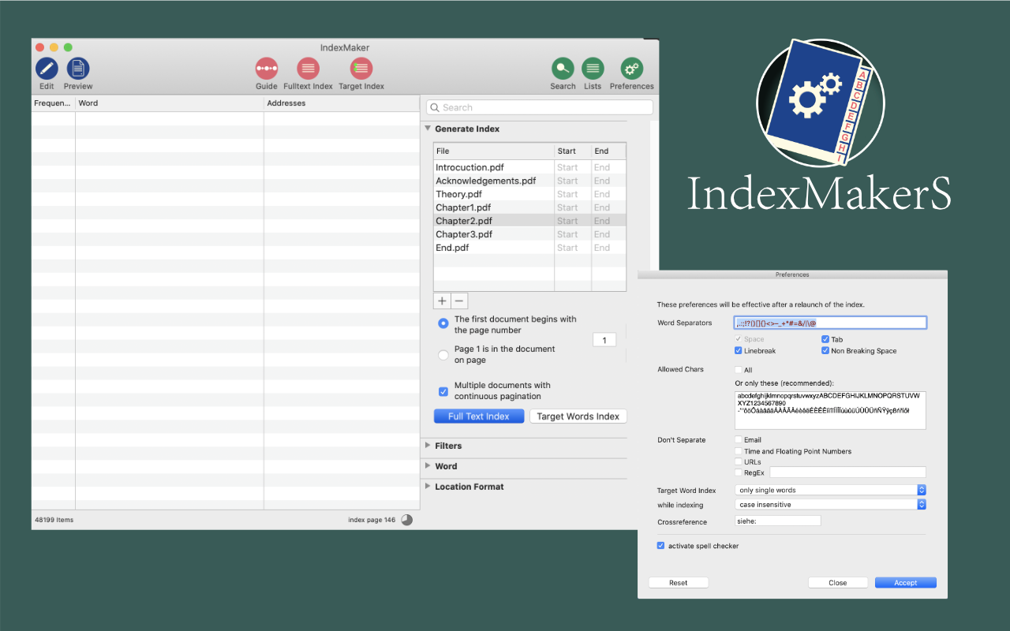
Task: Select Chapter2.pdf in the file list
Action: (x=464, y=221)
